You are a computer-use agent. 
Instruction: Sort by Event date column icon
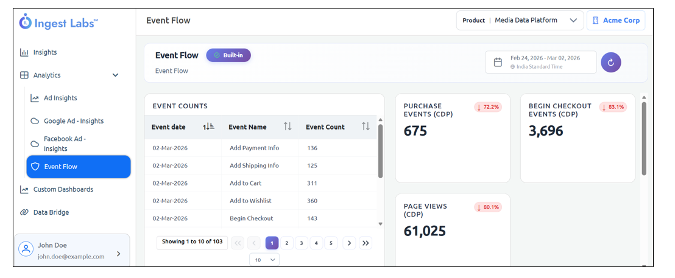coord(208,127)
